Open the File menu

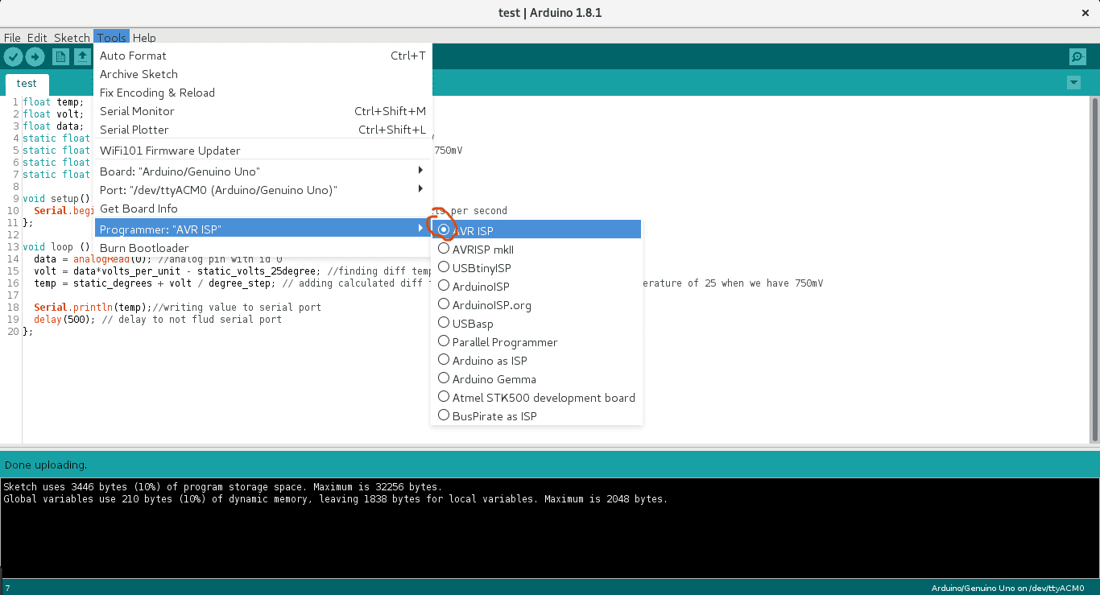(12, 37)
